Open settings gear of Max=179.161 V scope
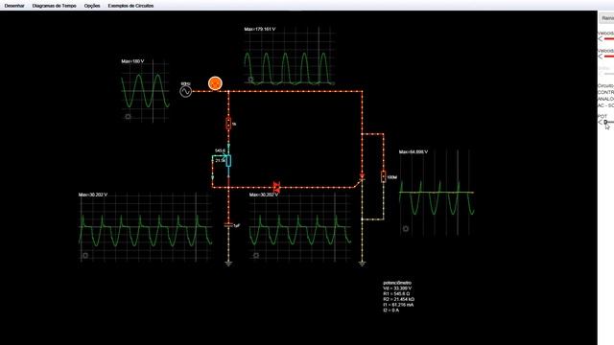Image resolution: width=614 pixels, height=345 pixels. pyautogui.click(x=250, y=80)
